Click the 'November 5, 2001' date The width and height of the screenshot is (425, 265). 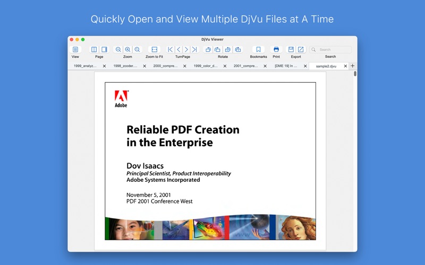click(x=149, y=195)
